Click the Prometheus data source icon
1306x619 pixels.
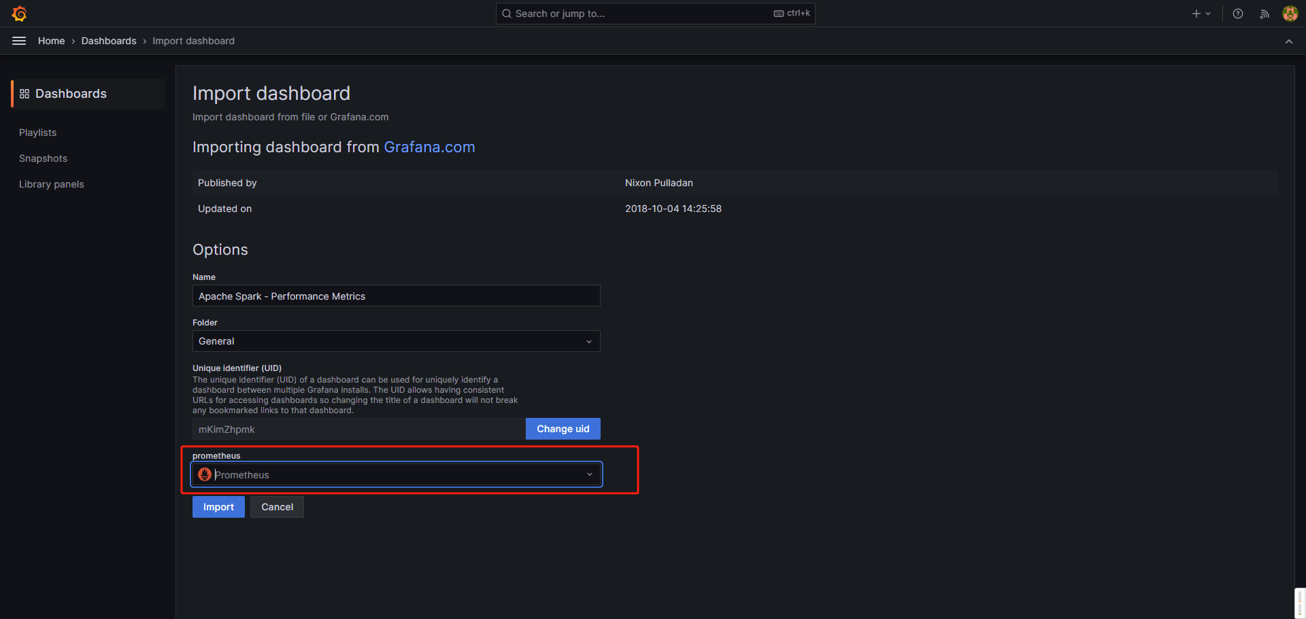pos(205,474)
